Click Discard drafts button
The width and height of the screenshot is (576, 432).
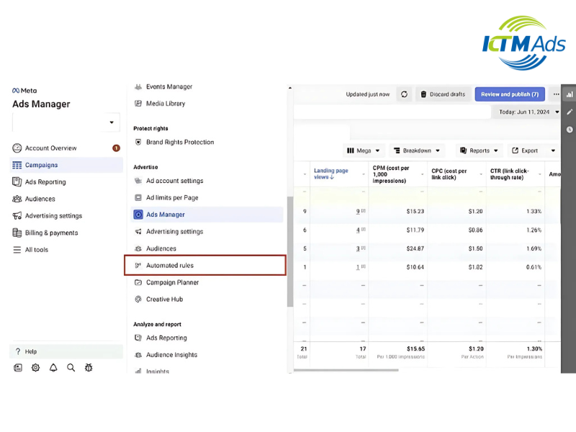click(443, 94)
